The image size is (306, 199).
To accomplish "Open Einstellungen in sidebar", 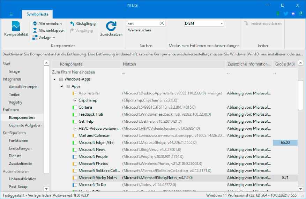I will coord(20,148).
